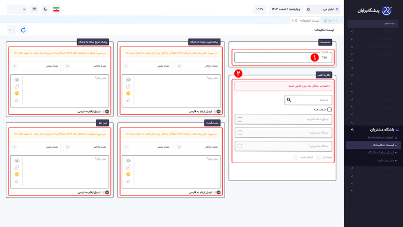The image size is (403, 227).
Task: Insert link icon in پیامک خروج مجدد panel
Action: click(17, 86)
